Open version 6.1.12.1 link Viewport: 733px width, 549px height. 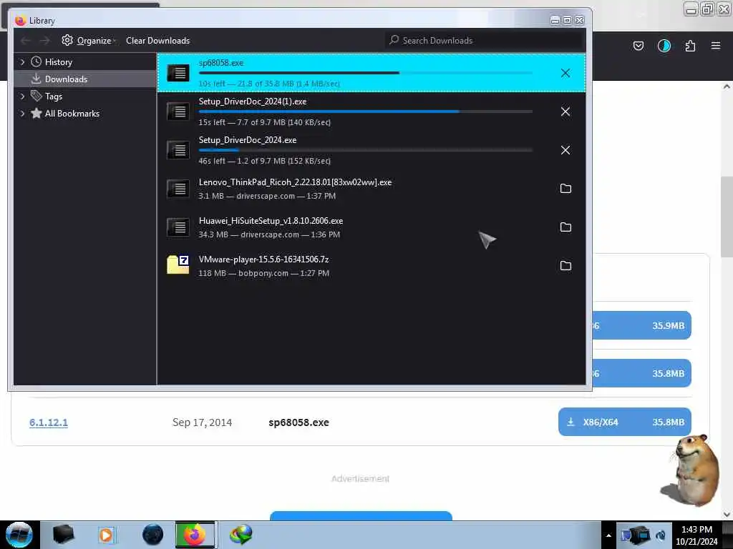49,422
